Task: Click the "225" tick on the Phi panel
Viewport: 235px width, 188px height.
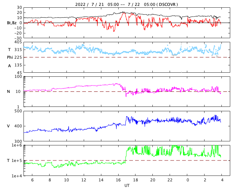Action: click(18, 57)
